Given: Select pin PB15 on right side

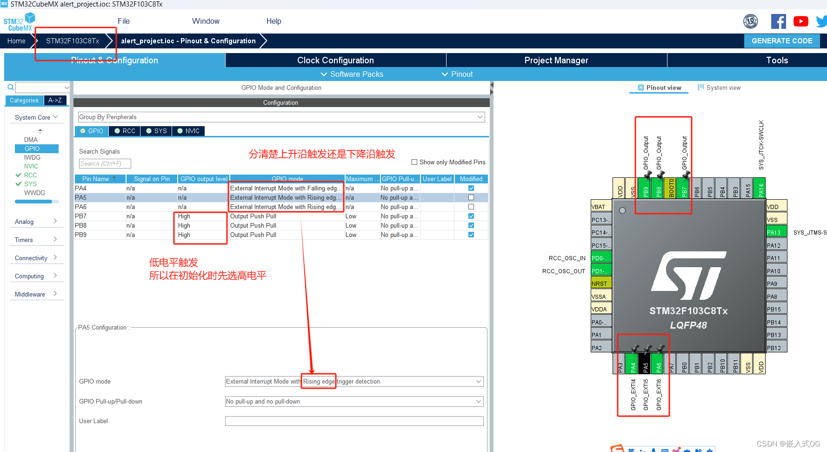Looking at the screenshot, I should pyautogui.click(x=776, y=309).
